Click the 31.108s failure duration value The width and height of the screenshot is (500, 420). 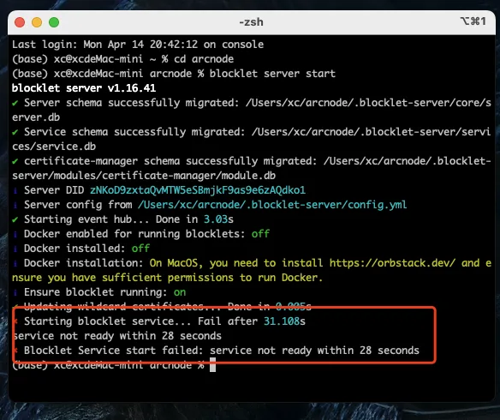(284, 321)
